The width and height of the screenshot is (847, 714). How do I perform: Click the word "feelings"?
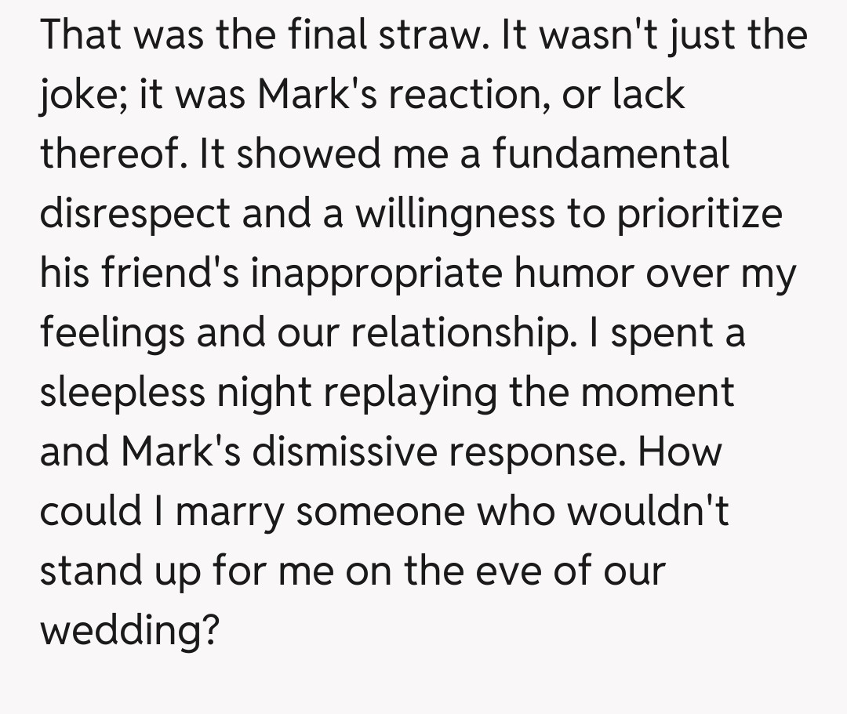tap(111, 333)
